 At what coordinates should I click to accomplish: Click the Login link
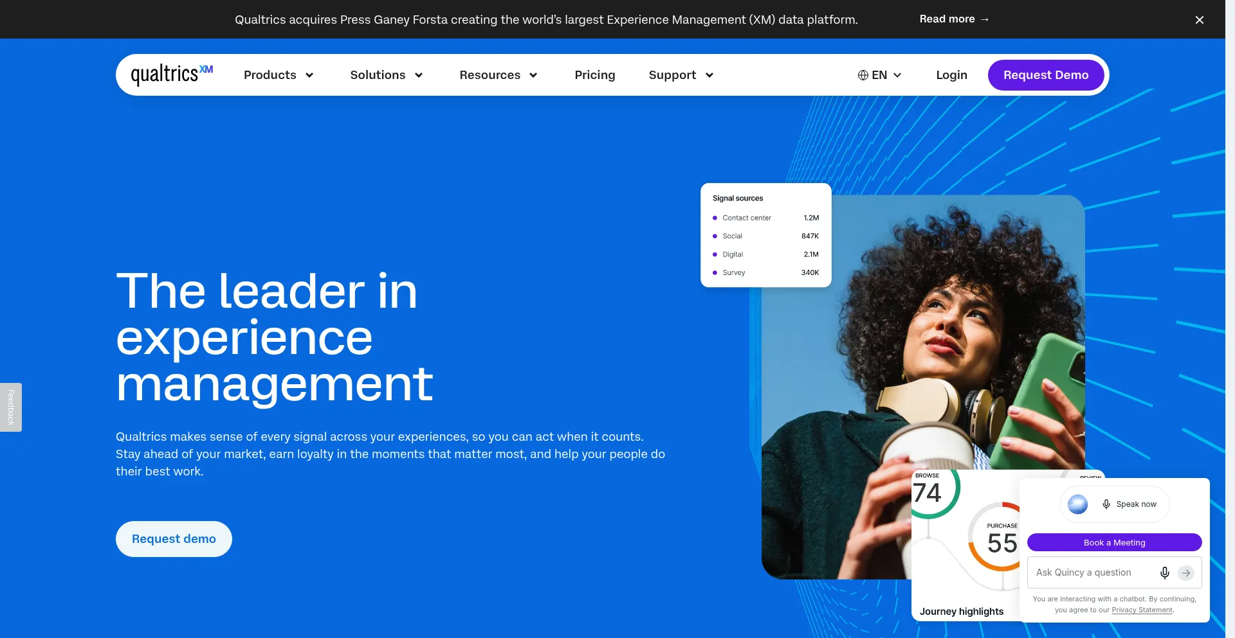[951, 75]
